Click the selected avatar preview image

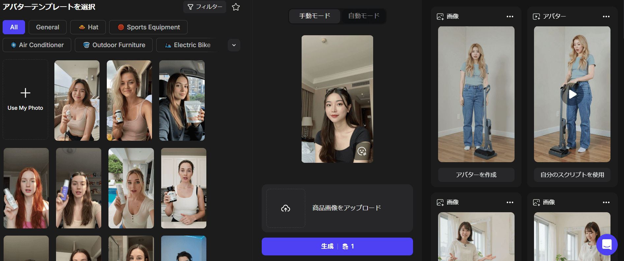coord(337,99)
